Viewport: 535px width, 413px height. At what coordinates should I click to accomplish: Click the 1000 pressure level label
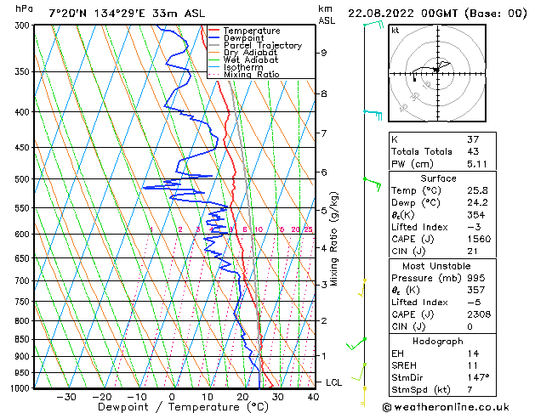point(22,388)
